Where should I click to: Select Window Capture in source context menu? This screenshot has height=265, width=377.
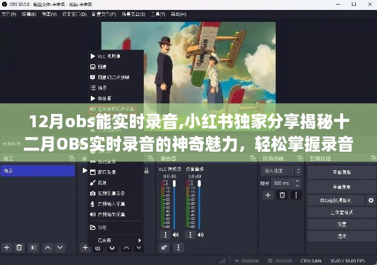[103, 172]
